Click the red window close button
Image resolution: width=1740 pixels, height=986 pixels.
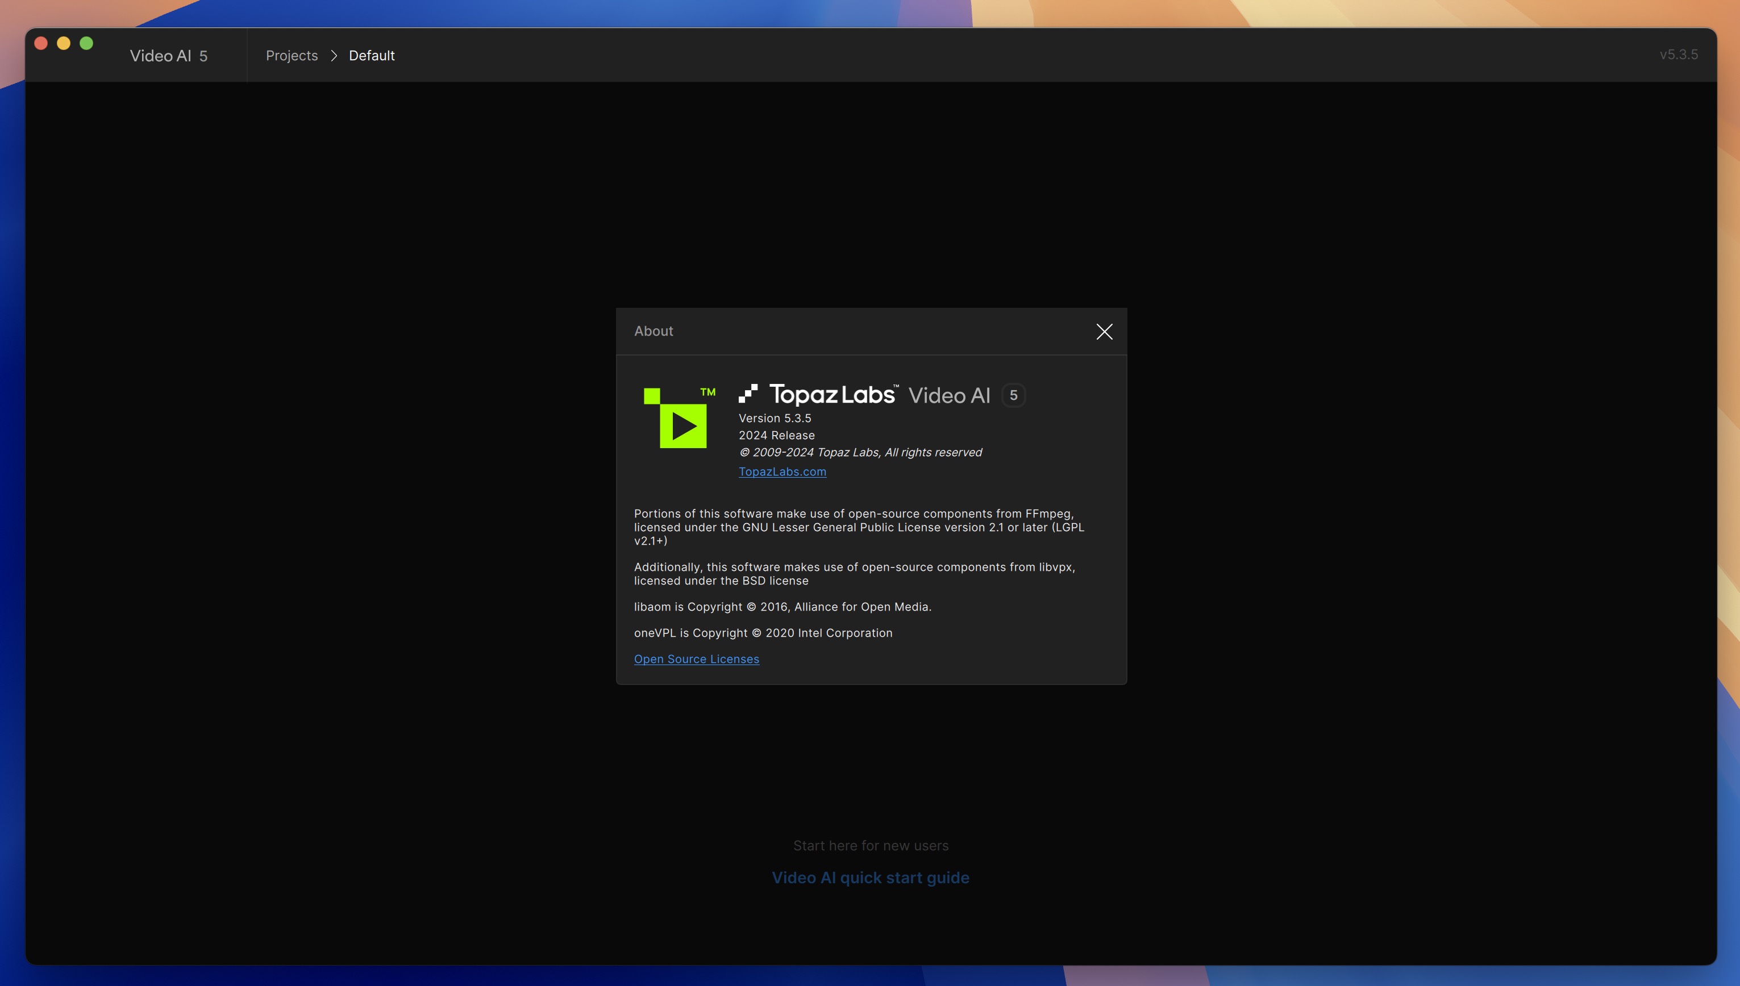coord(41,43)
